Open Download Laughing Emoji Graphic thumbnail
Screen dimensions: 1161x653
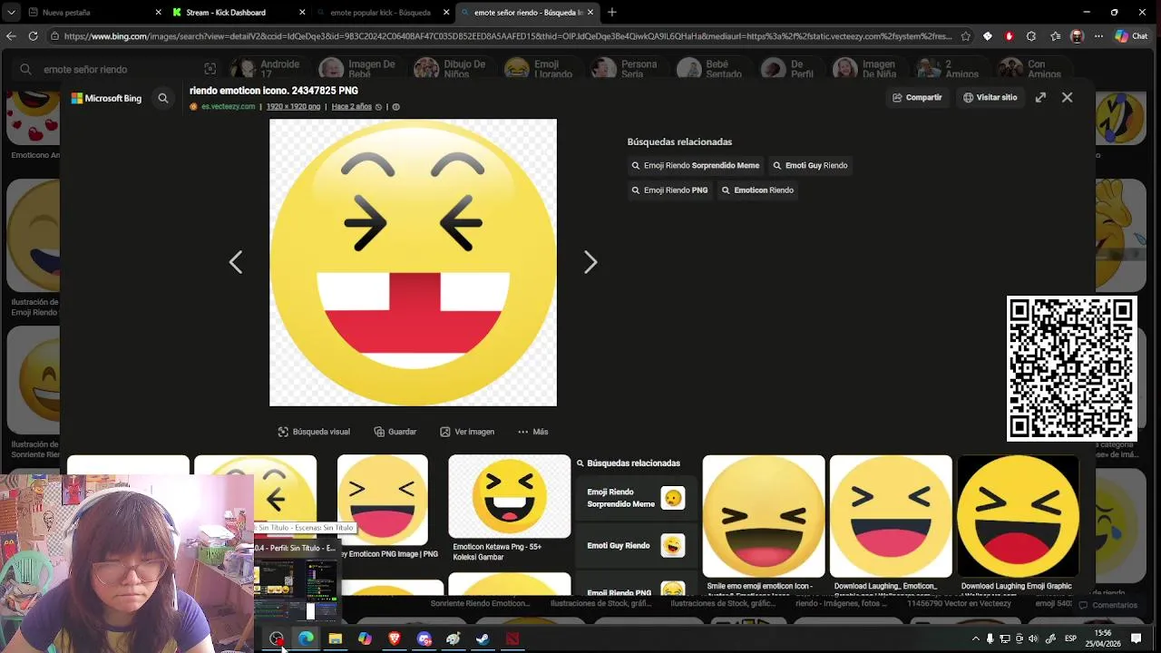click(x=1018, y=516)
